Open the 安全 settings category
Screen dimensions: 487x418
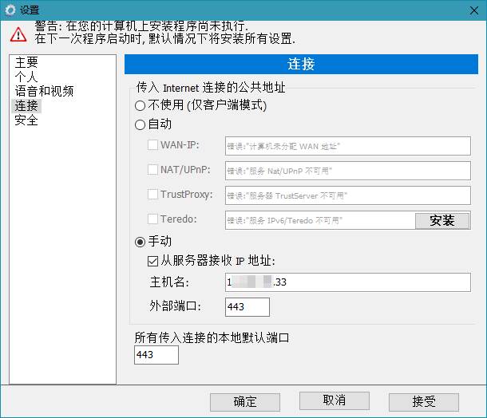pyautogui.click(x=26, y=120)
